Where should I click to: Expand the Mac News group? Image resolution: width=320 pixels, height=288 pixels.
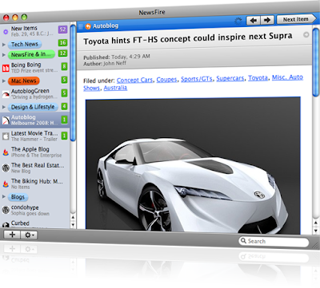(x=4, y=81)
